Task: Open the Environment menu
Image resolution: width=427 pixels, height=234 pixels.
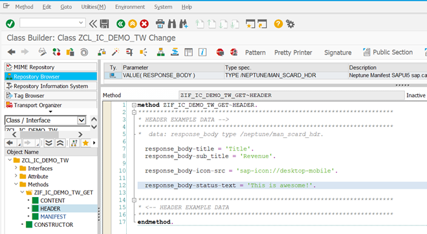Action: click(x=130, y=7)
